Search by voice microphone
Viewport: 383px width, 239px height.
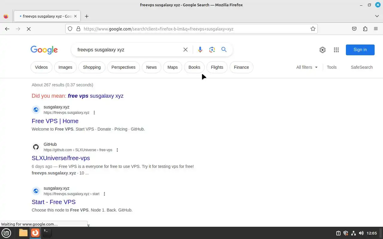click(x=200, y=50)
